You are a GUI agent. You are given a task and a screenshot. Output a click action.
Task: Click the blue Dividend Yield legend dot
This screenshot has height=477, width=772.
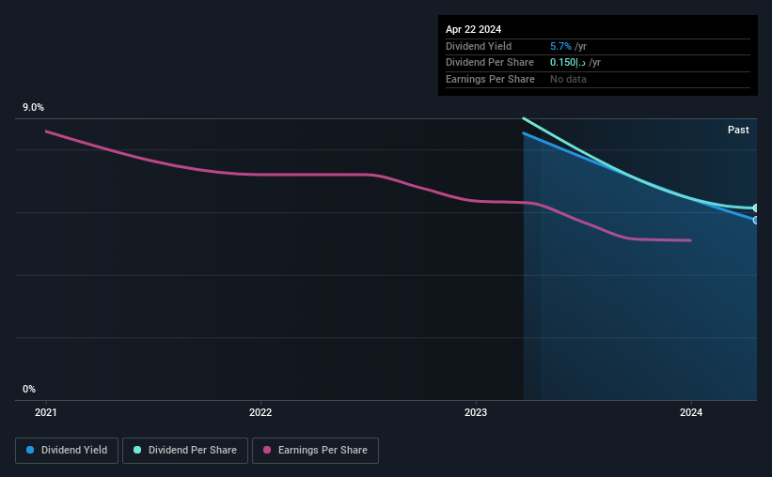pos(30,450)
